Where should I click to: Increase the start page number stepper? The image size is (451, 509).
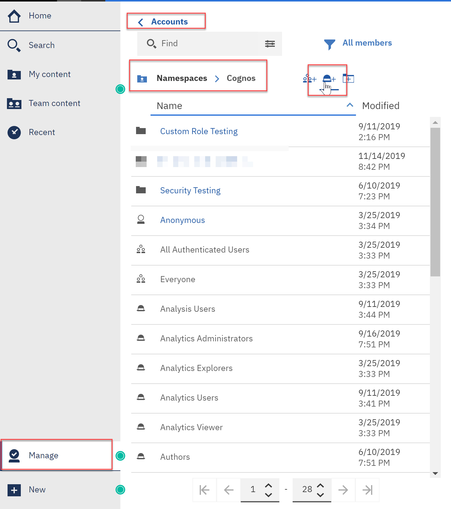click(x=268, y=485)
